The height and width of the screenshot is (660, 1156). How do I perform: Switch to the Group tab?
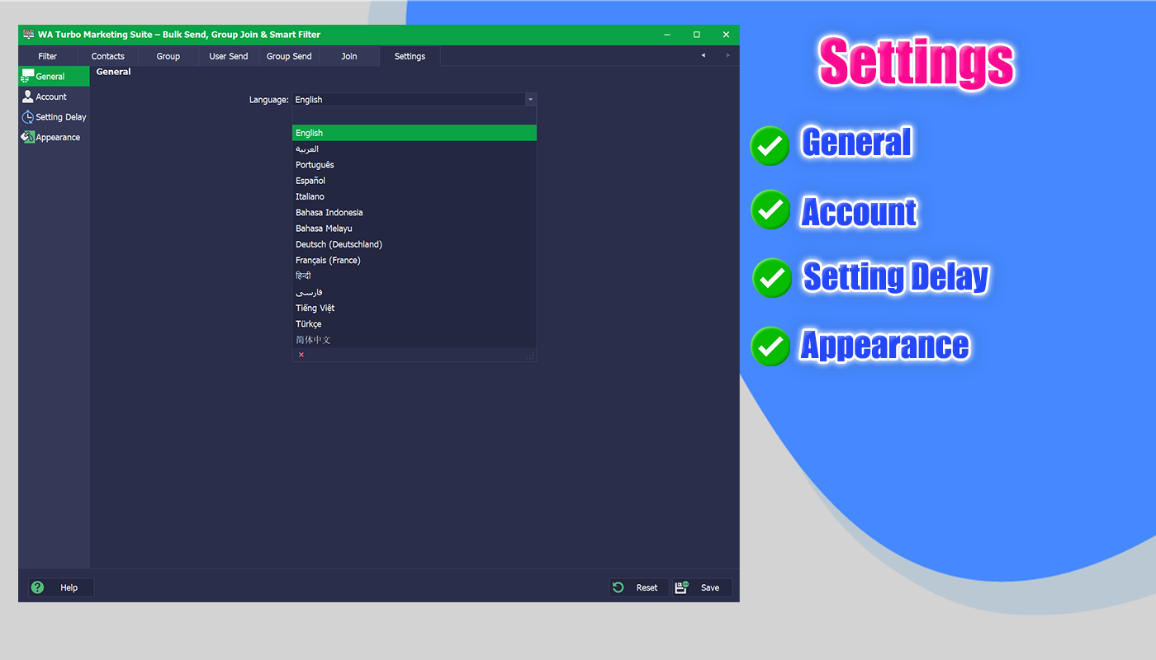pyautogui.click(x=168, y=56)
